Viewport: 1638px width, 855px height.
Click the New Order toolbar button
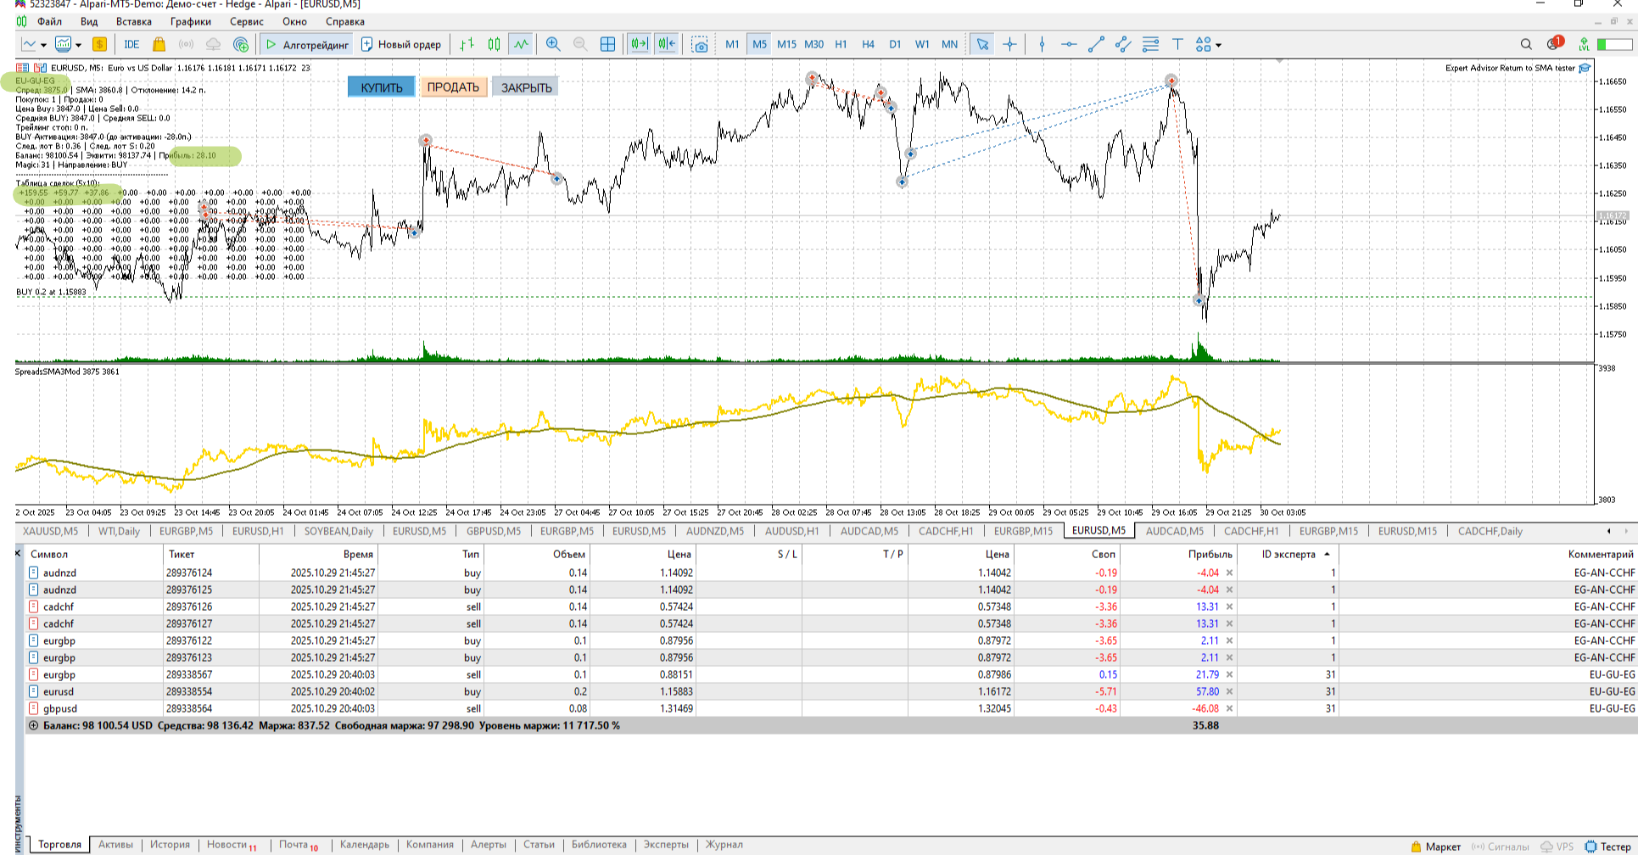pyautogui.click(x=401, y=44)
